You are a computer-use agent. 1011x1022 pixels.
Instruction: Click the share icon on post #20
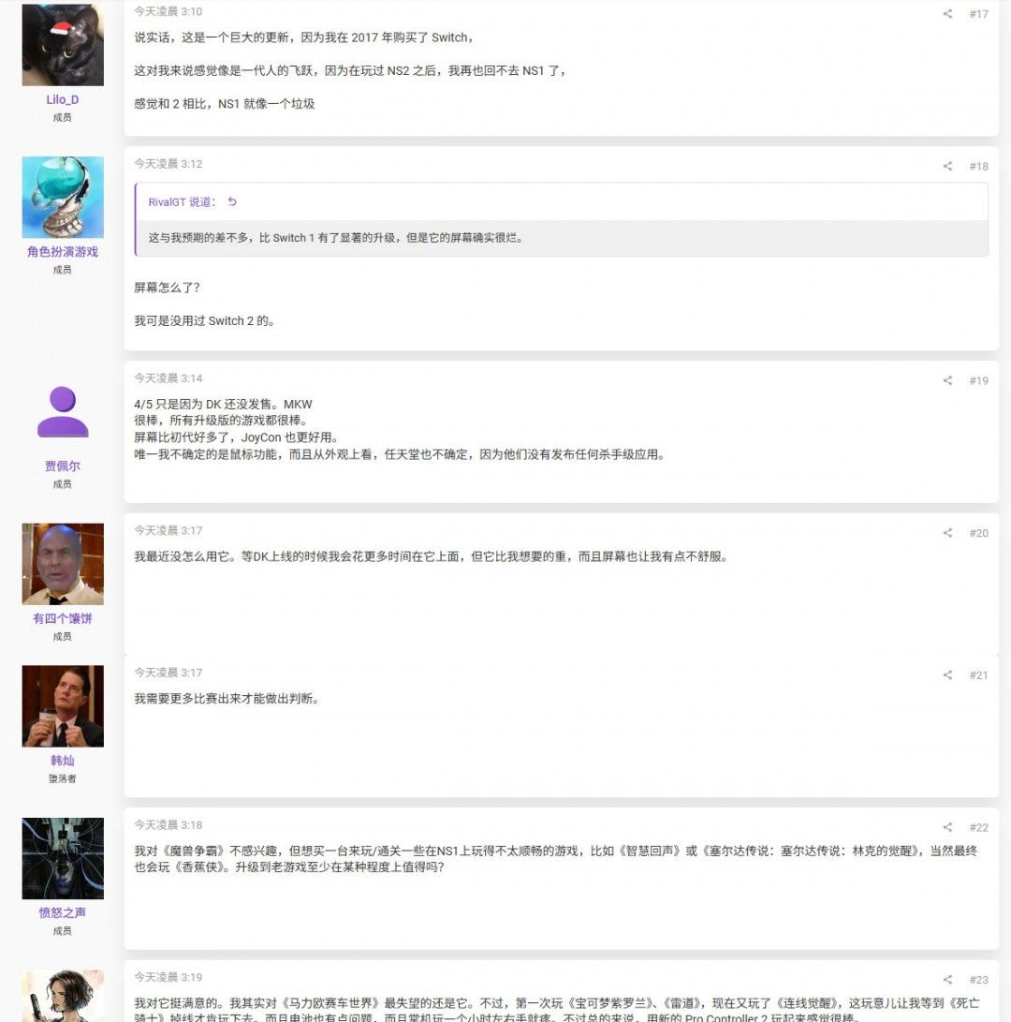(x=947, y=533)
